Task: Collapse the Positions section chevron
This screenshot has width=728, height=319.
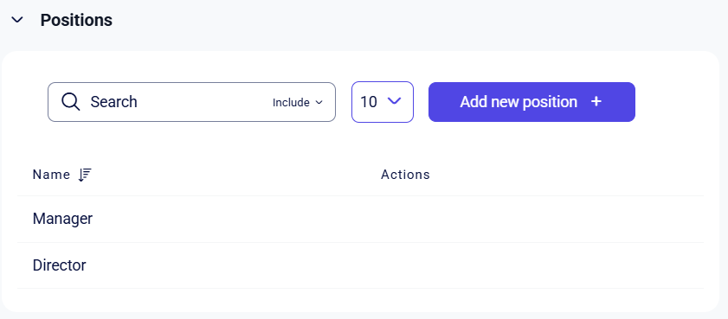Action: pos(17,20)
